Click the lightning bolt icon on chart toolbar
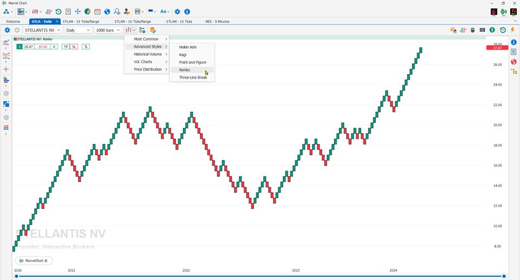Image resolution: width=520 pixels, height=280 pixels. point(512,30)
